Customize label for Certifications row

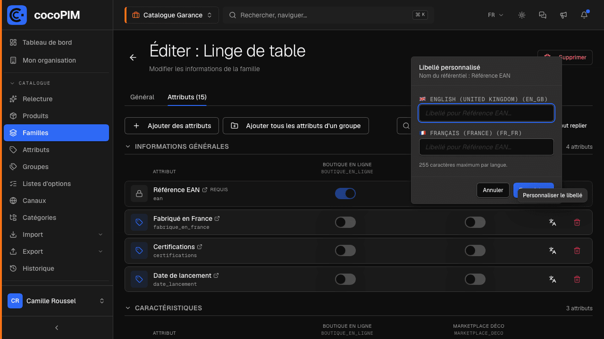tap(553, 251)
